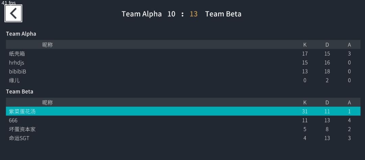
Task: Click Team Alpha D column header
Action: [x=327, y=45]
